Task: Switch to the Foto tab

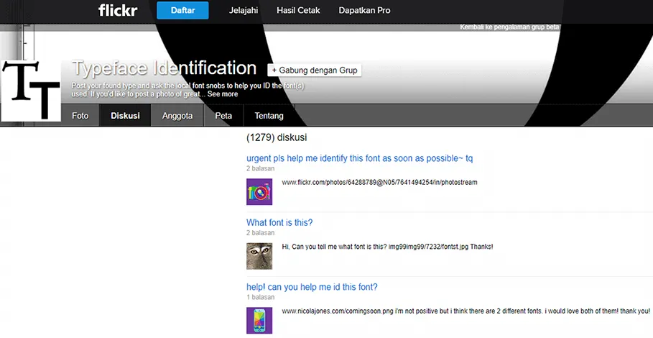Action: tap(80, 116)
